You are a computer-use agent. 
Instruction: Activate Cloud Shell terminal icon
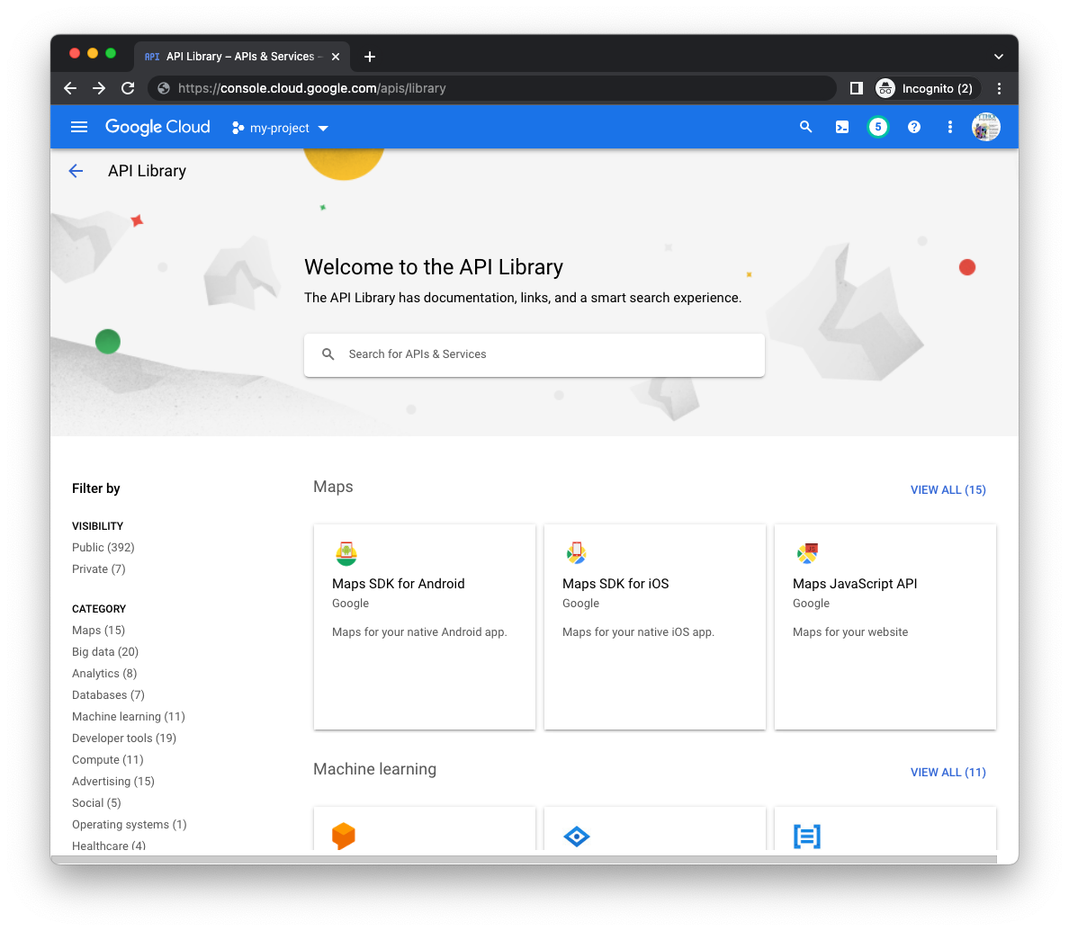842,127
